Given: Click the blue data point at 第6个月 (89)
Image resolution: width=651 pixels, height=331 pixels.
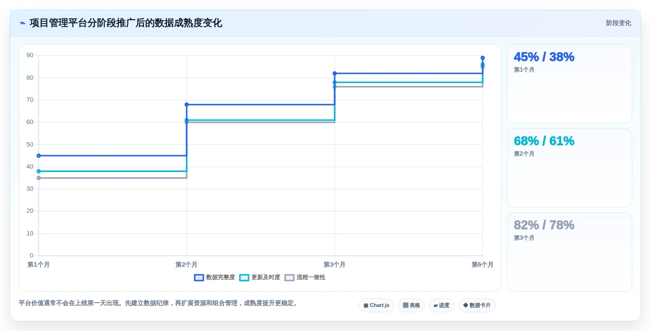Looking at the screenshot, I should click(x=483, y=58).
